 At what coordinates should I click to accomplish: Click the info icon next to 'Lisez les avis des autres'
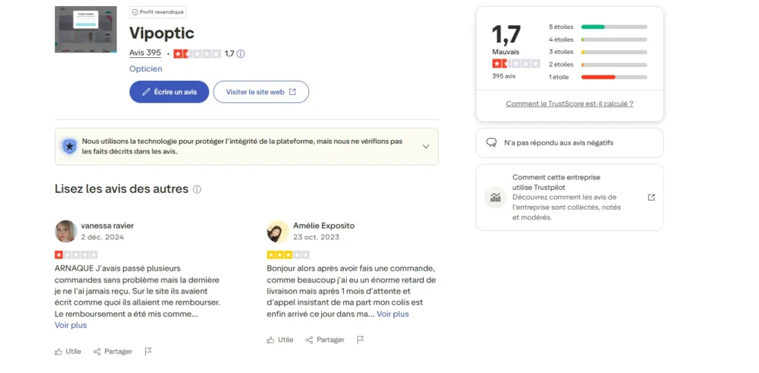pos(197,189)
